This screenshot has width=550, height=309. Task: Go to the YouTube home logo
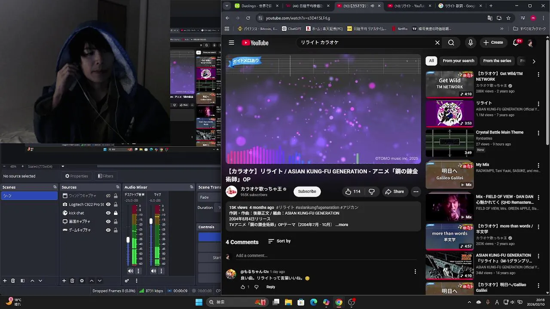coord(255,42)
